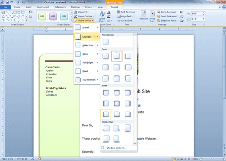Switch to the Page Layout tab

coord(43,7)
